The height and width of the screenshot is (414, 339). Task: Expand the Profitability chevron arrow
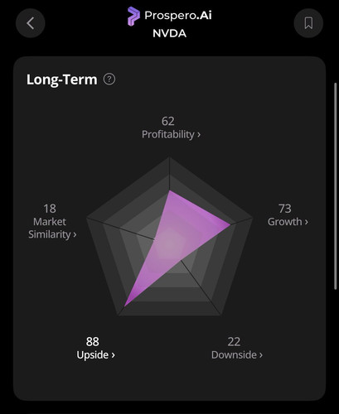pyautogui.click(x=199, y=135)
